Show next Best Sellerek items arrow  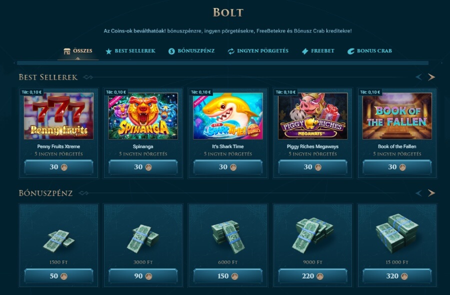click(431, 77)
